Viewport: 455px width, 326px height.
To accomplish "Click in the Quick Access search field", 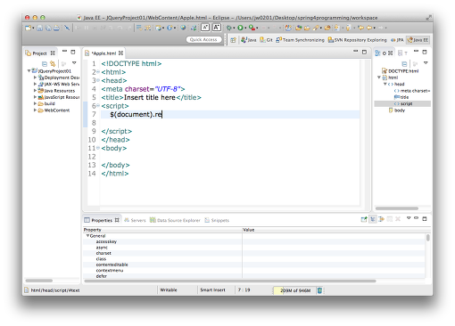I will pyautogui.click(x=203, y=39).
